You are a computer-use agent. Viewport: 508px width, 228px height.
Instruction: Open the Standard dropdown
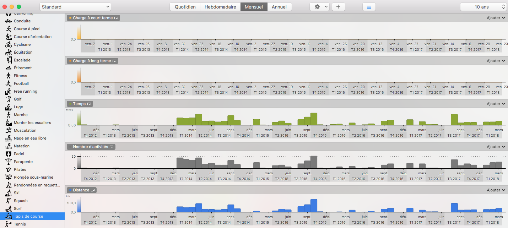[x=75, y=7]
